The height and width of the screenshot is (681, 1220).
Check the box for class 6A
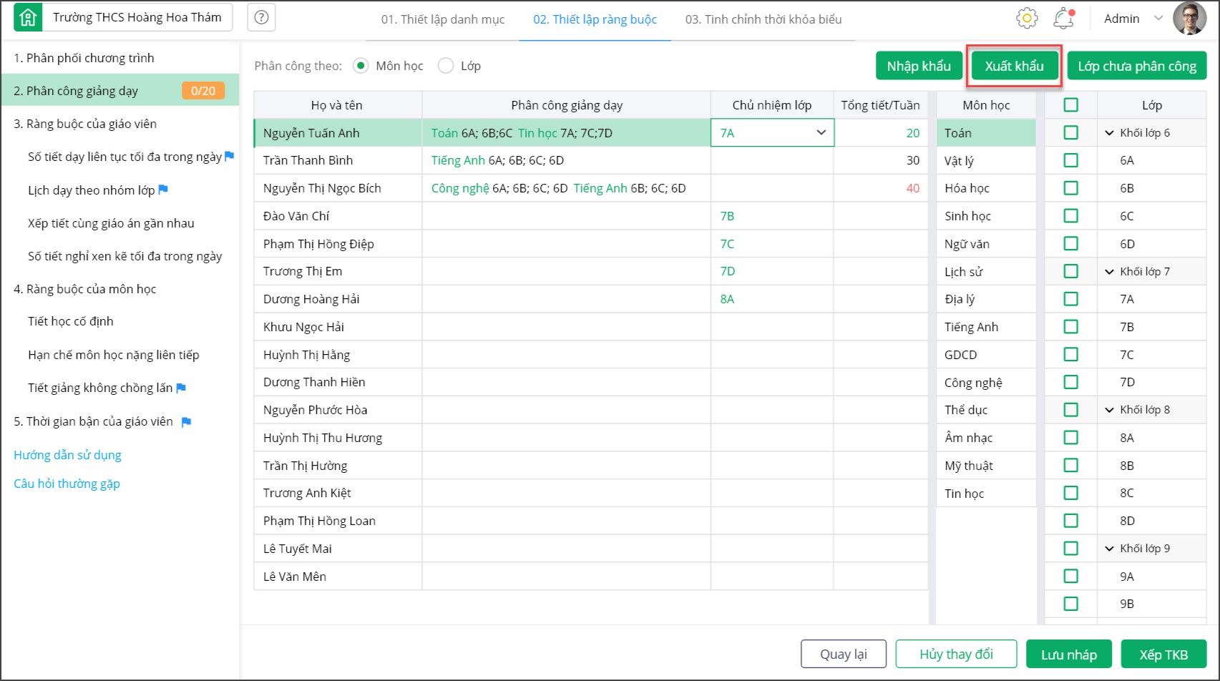[1070, 160]
